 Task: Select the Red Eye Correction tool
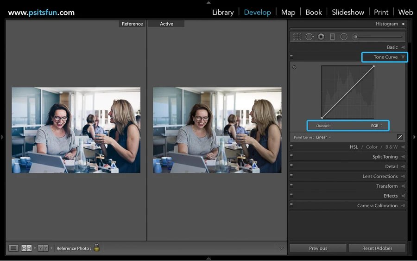(x=321, y=37)
